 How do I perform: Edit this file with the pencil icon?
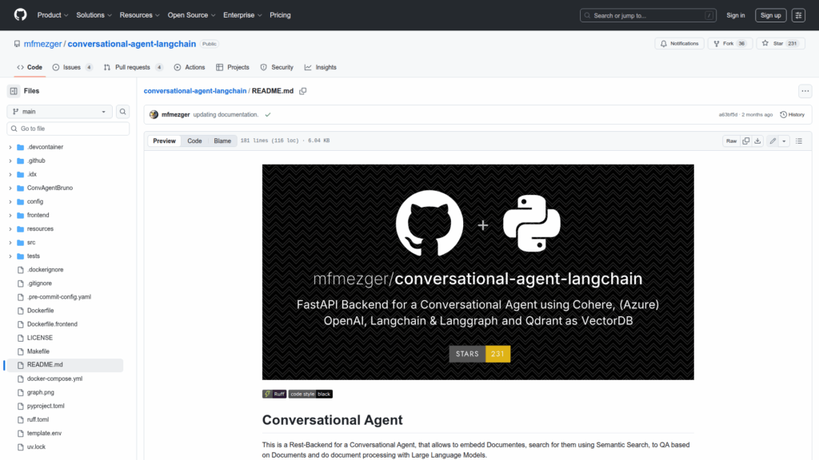[773, 141]
